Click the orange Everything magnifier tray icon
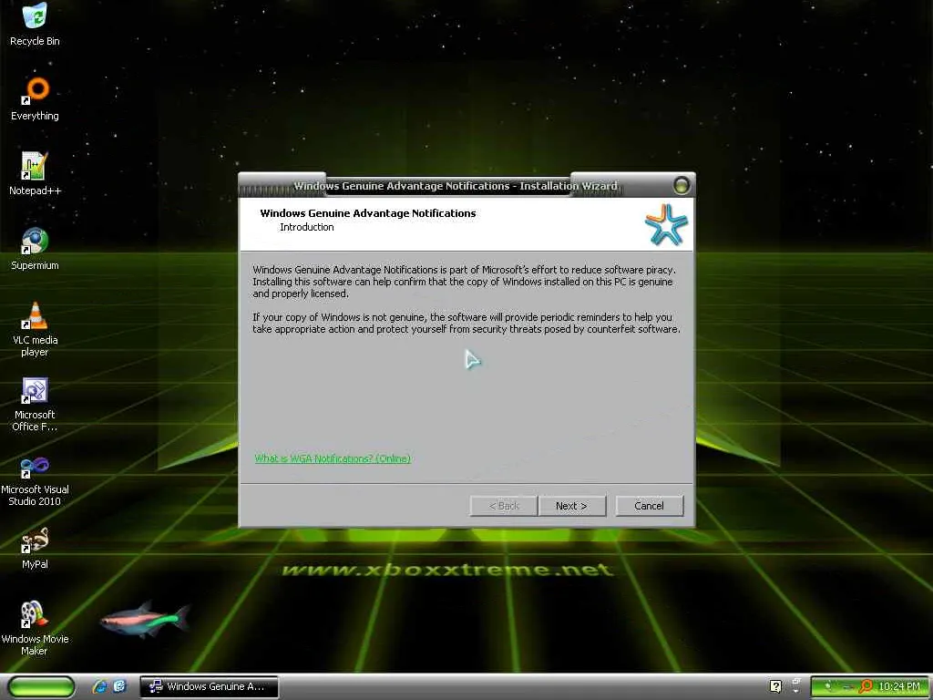The height and width of the screenshot is (700, 933). tap(866, 686)
